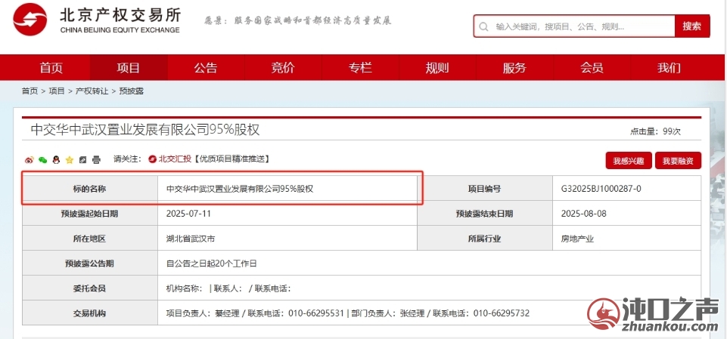This screenshot has width=727, height=339.
Task: Select the 标的名称 label cell
Action: coord(89,189)
